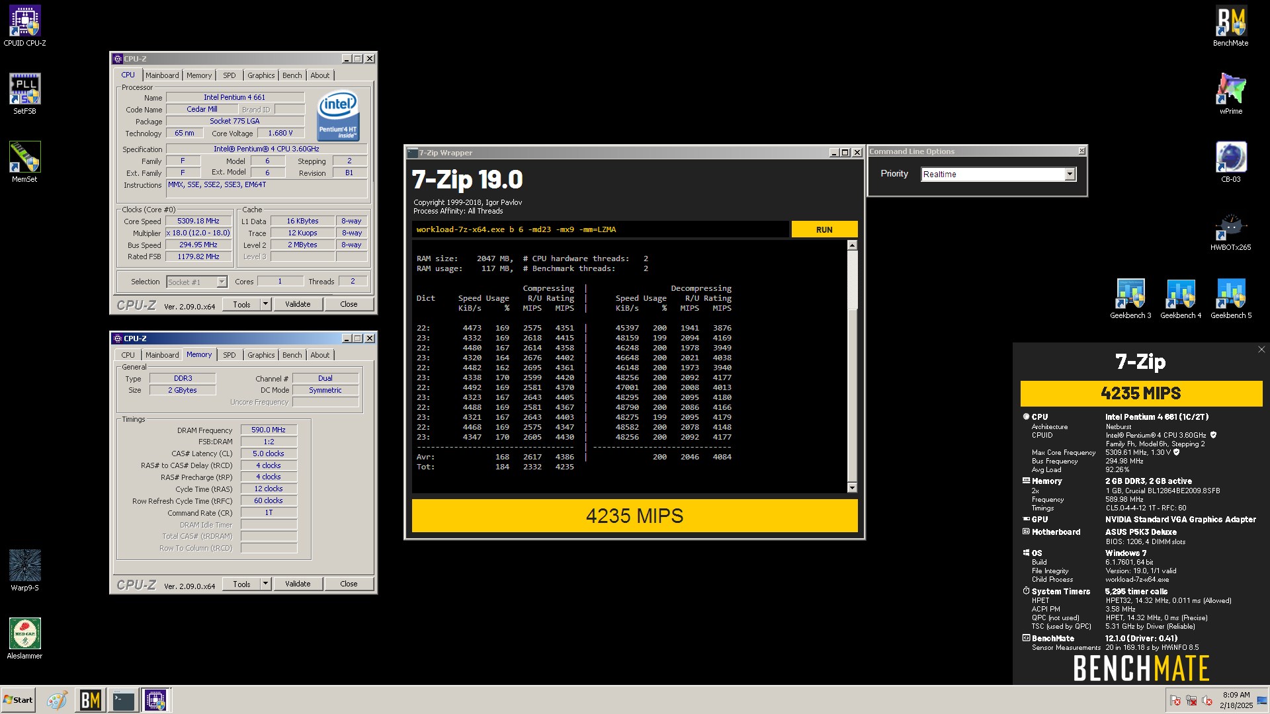
Task: Switch to CPU tab in bottom CPU-Z
Action: tap(128, 355)
